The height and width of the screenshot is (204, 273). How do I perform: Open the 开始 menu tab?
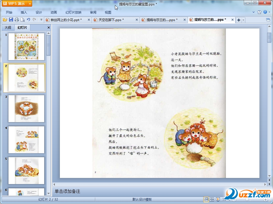tap(9, 12)
